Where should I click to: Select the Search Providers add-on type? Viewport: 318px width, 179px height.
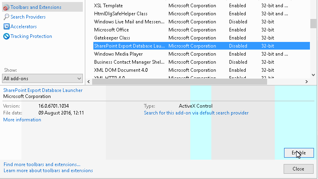point(28,17)
